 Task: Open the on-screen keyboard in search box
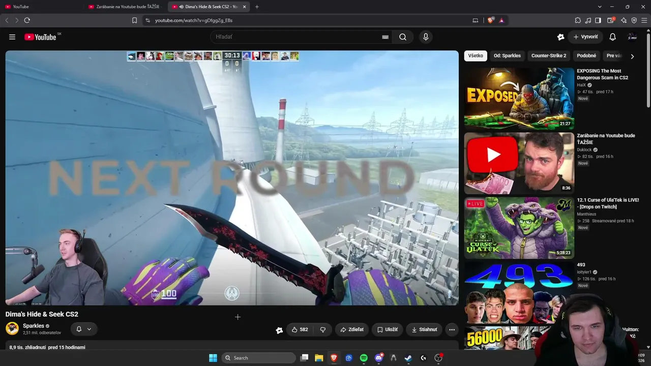385,37
